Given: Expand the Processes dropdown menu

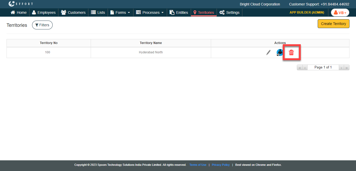Looking at the screenshot, I should point(150,12).
